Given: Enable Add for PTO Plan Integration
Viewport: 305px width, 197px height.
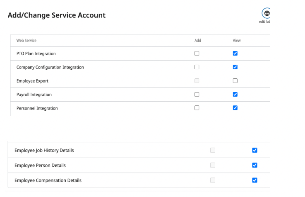Looking at the screenshot, I should pos(197,54).
